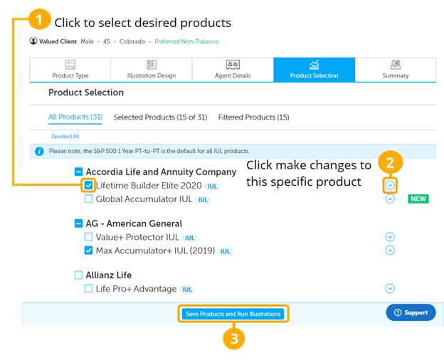Click the Agent Details ID card icon
Screen dimensions: 444x360
[x=233, y=65]
